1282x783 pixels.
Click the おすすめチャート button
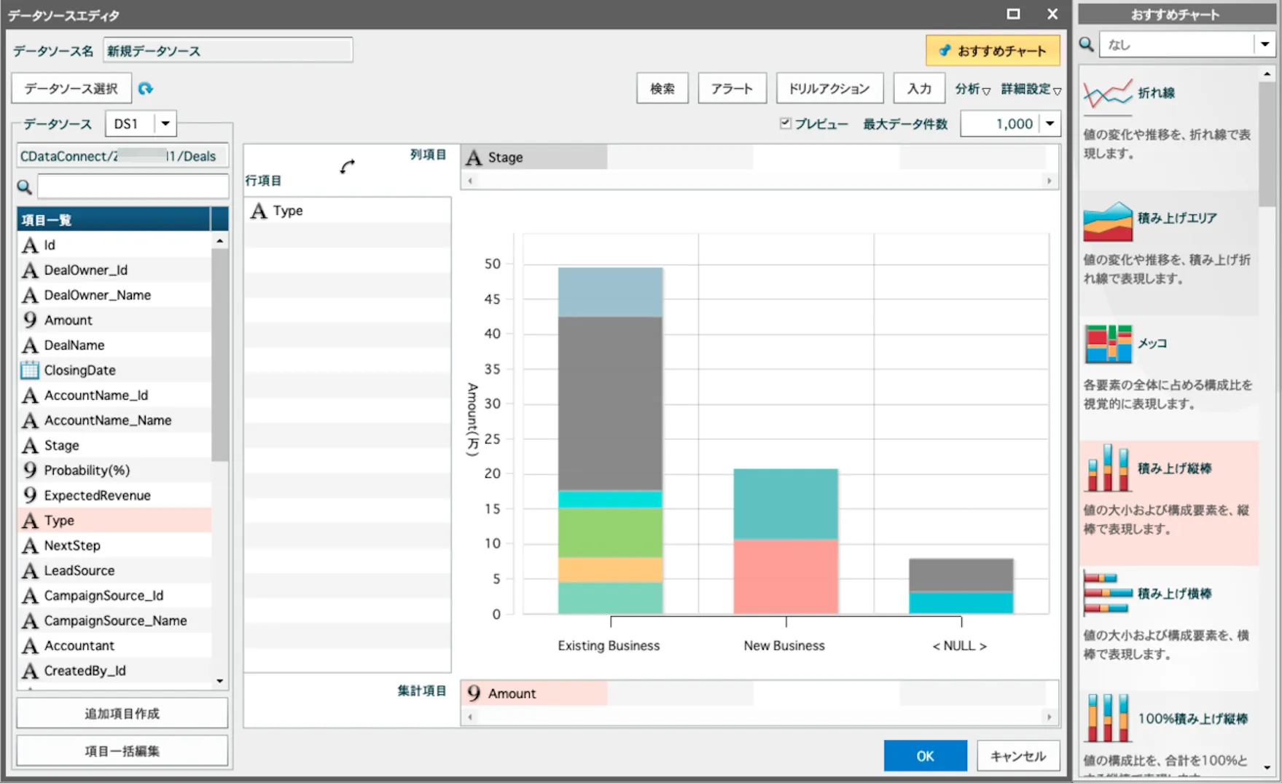(993, 50)
